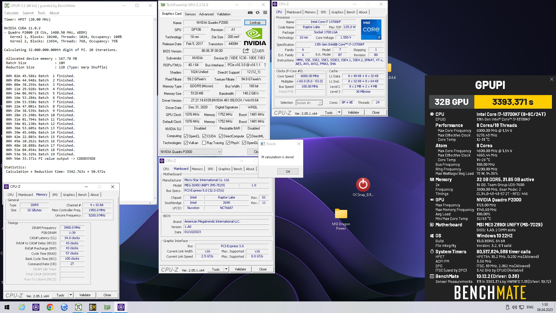This screenshot has height=313, width=556.
Task: Click the GPU Name field NVIDIA Quadro P2000
Action: pos(212,22)
